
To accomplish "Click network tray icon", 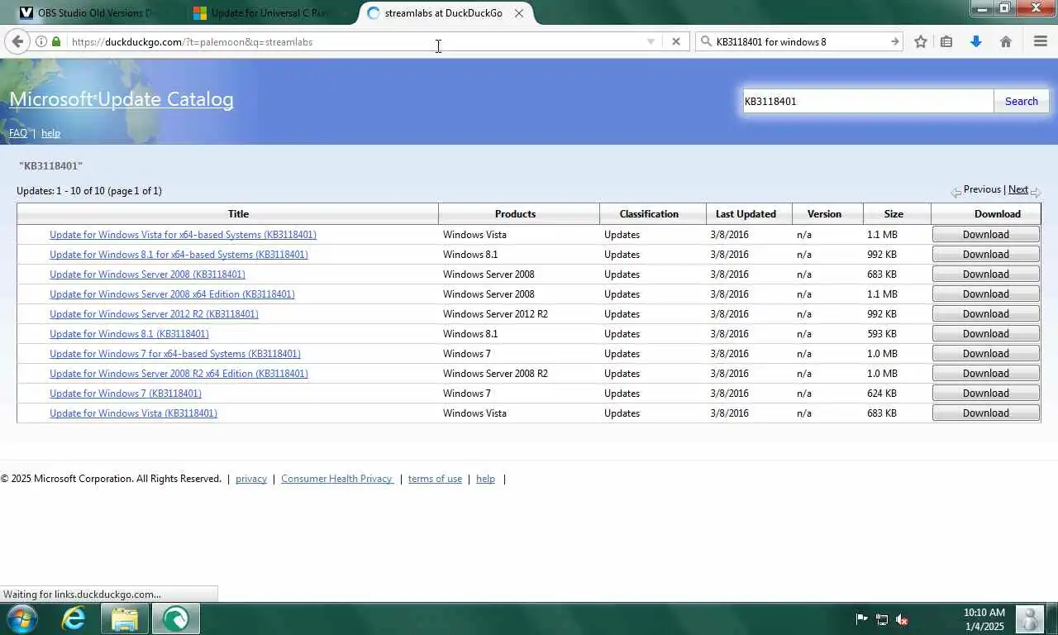I will 882,619.
